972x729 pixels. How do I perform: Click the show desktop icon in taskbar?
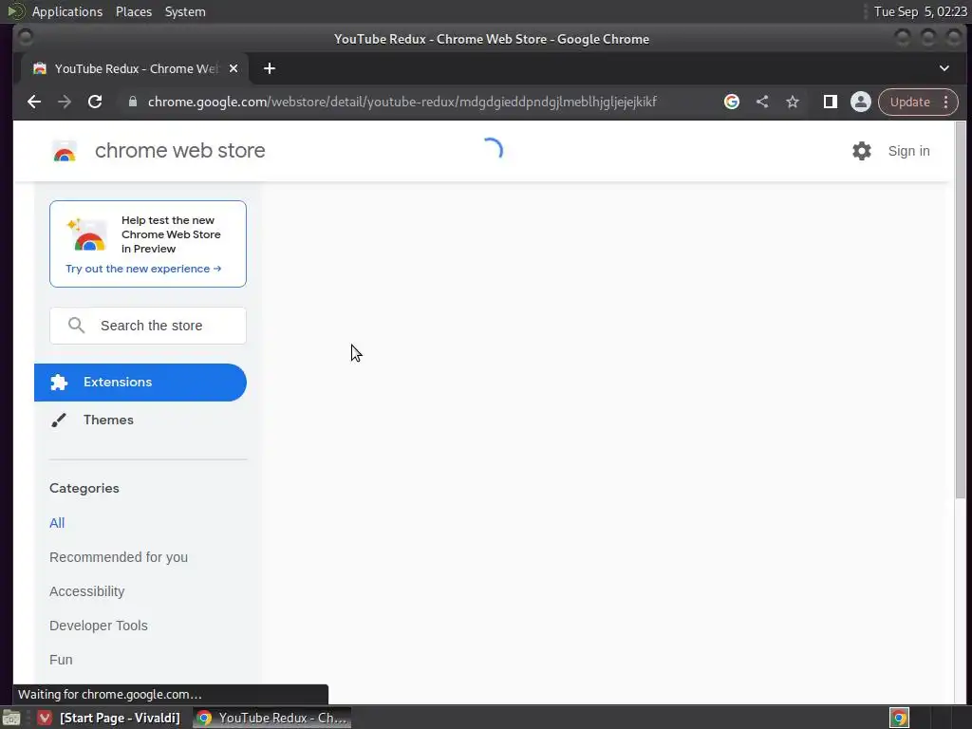click(11, 718)
